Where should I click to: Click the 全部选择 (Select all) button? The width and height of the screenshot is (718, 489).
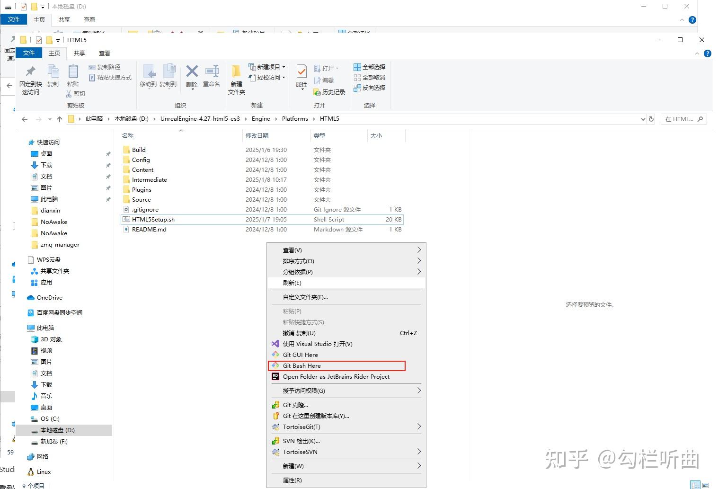pos(370,67)
